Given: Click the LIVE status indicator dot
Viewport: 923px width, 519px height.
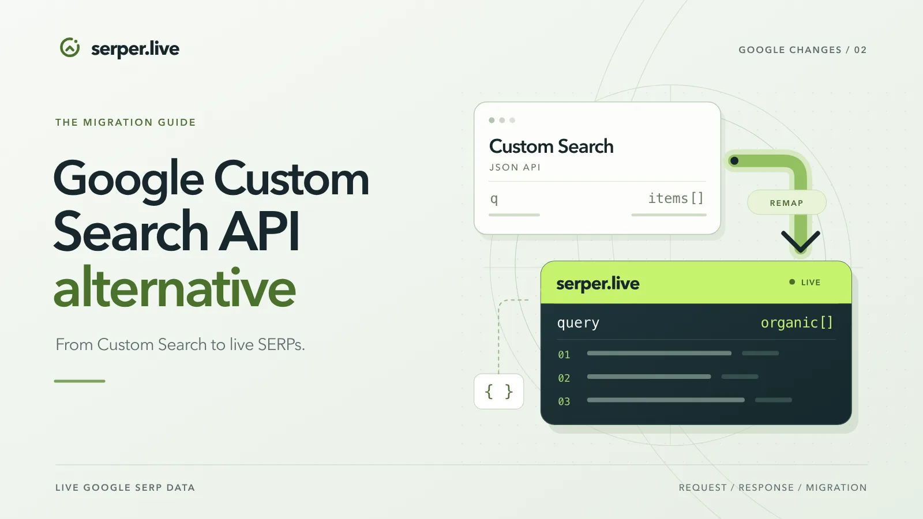Looking at the screenshot, I should coord(792,282).
